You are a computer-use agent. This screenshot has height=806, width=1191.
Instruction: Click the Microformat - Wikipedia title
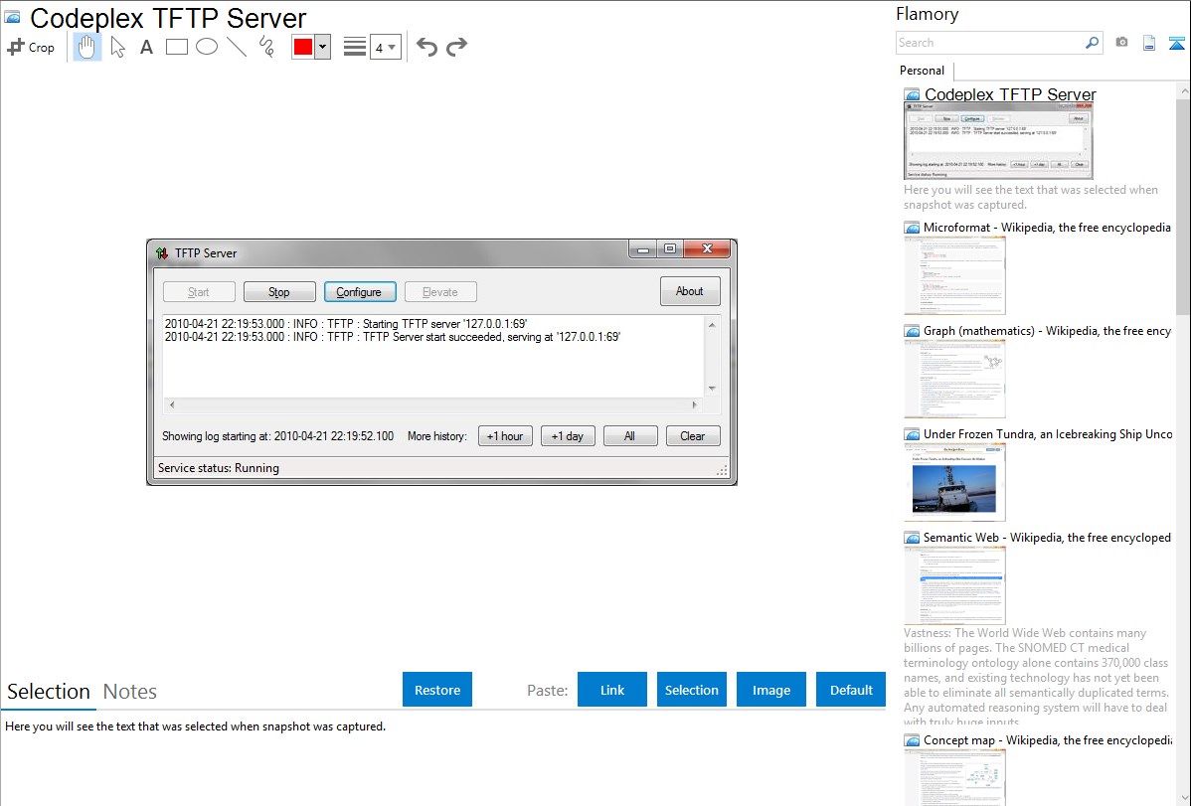pyautogui.click(x=1047, y=228)
